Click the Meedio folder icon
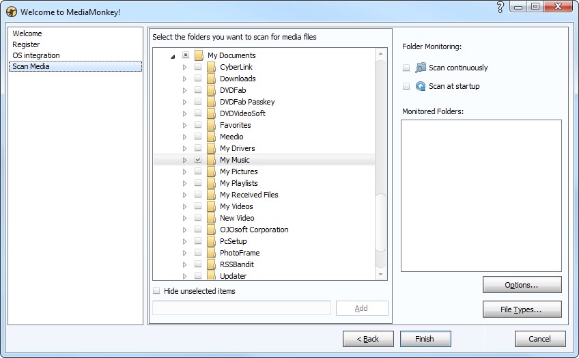Viewport: 579px width, 358px height. click(211, 137)
